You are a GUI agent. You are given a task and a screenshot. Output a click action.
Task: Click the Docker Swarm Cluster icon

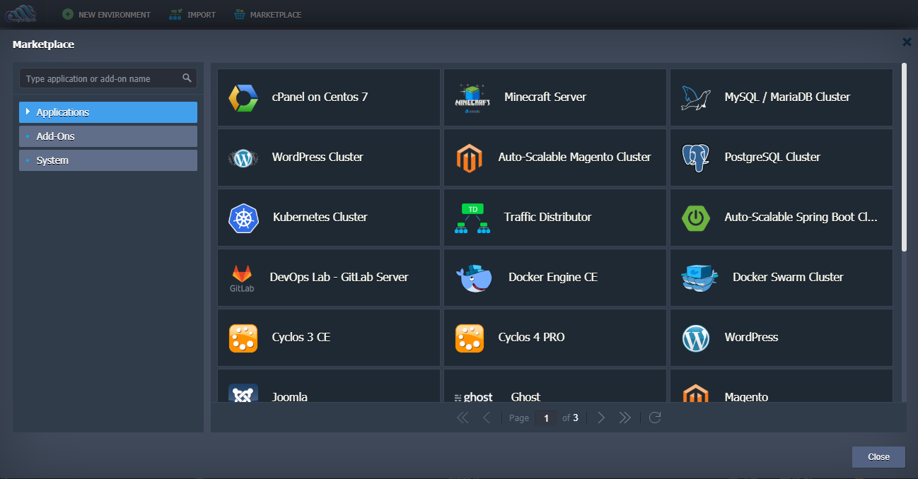699,278
